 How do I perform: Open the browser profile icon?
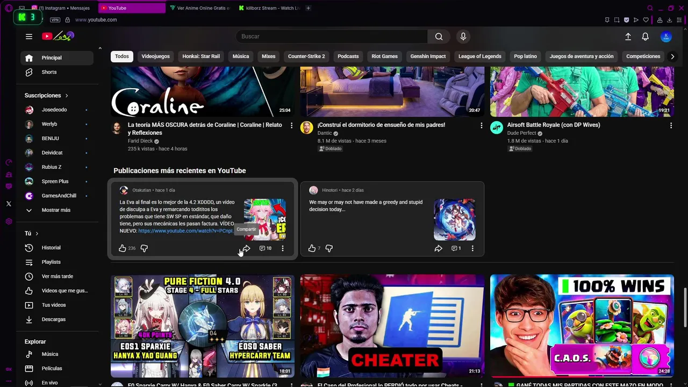(660, 20)
